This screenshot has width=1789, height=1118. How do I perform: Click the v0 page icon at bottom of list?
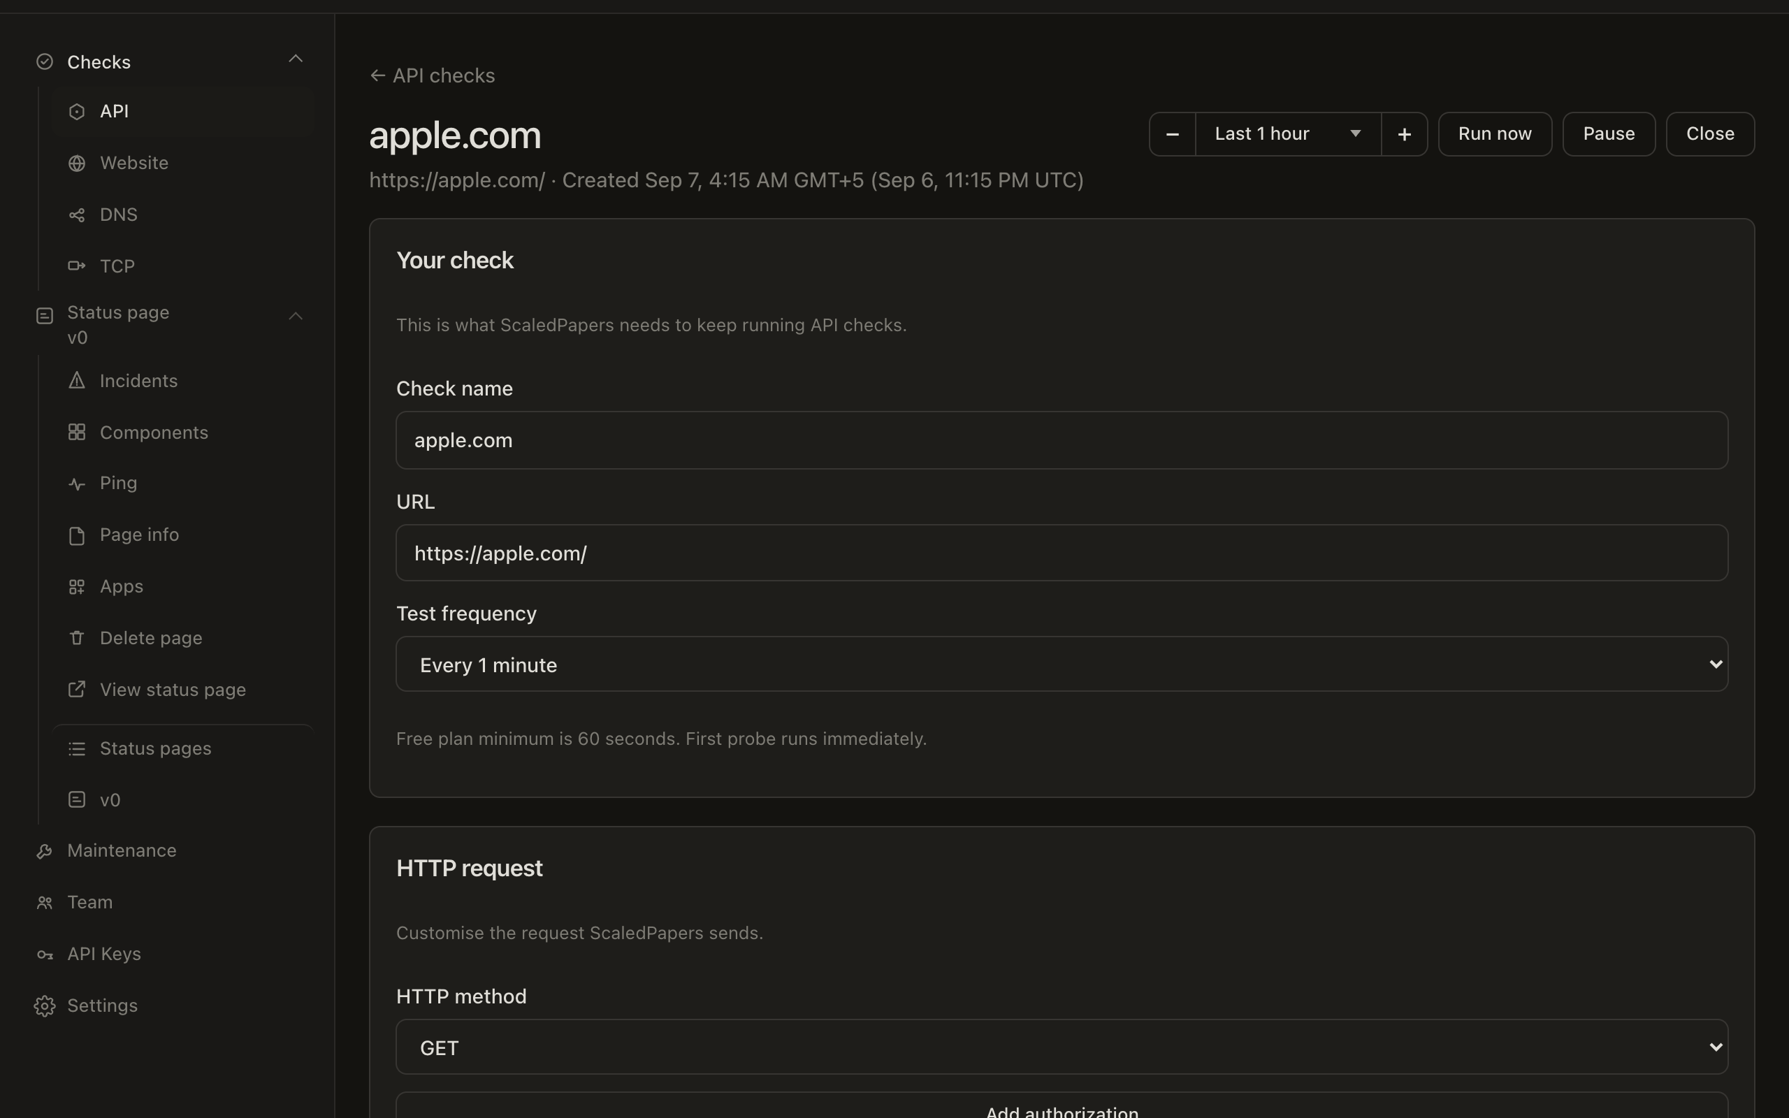[77, 800]
